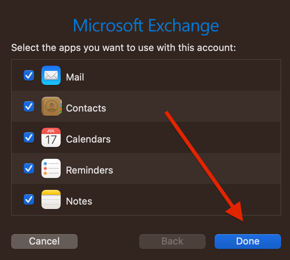
Task: Deselect the Notes checkbox
Action: (x=29, y=199)
